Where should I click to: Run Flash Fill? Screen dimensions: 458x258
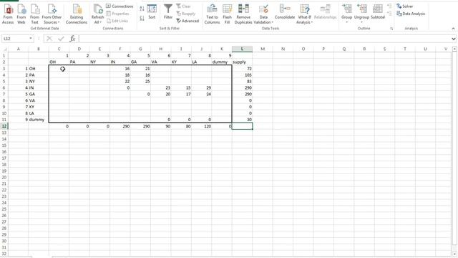tap(228, 14)
